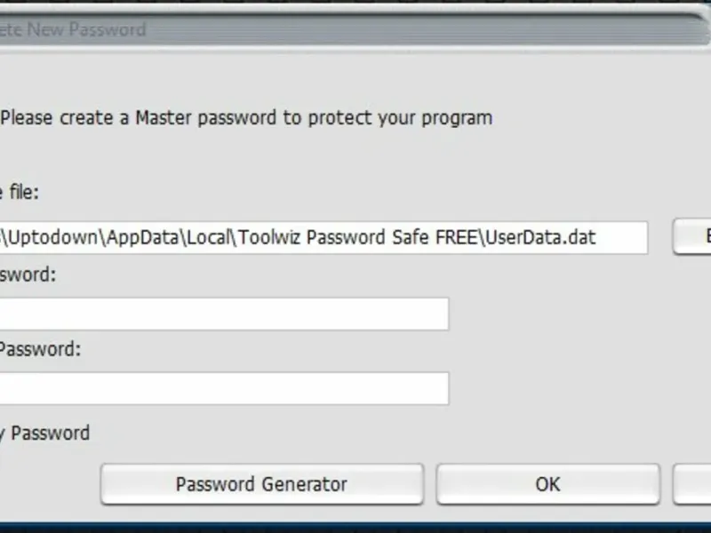
Task: Confirm the dialog with OK
Action: click(x=547, y=484)
